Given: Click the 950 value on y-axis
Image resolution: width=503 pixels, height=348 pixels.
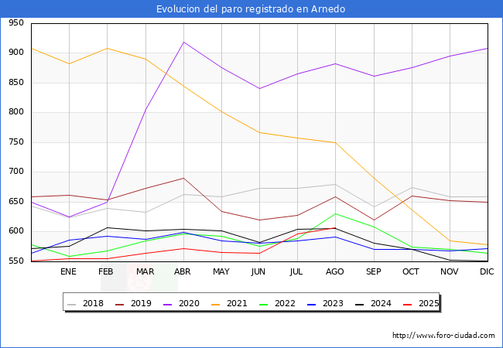Looking at the screenshot, I should point(16,23).
